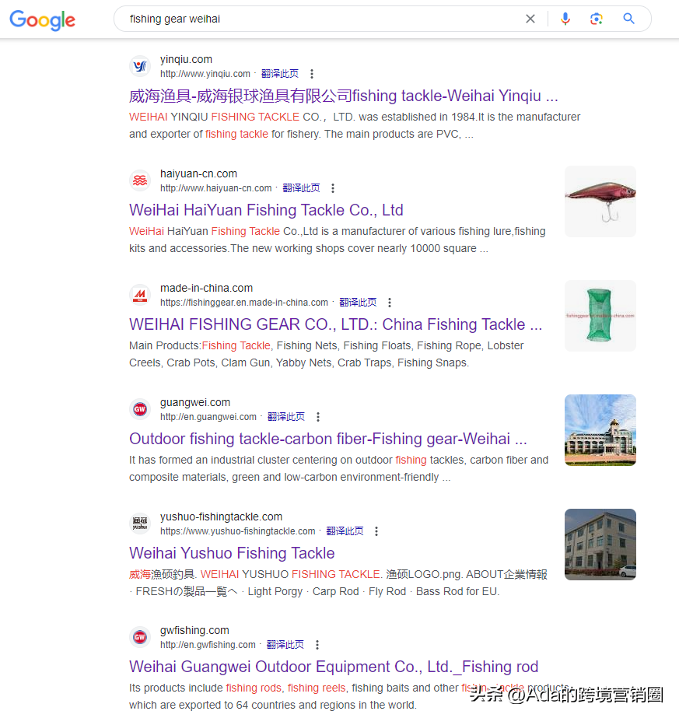Open the Outdoor fishing tackle-carbon fiber result
The height and width of the screenshot is (718, 679).
(x=327, y=440)
